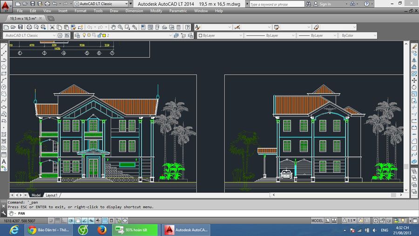Switch to the Layout1 tab
The width and height of the screenshot is (419, 236).
(51, 195)
